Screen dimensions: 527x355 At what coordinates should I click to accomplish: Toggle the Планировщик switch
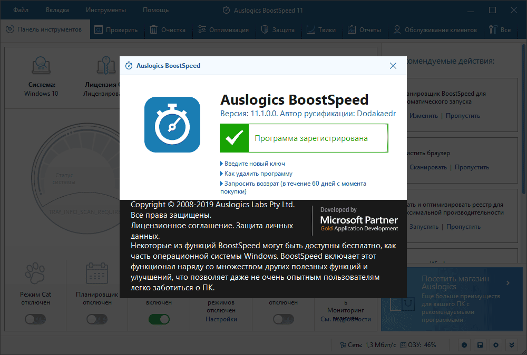97,319
